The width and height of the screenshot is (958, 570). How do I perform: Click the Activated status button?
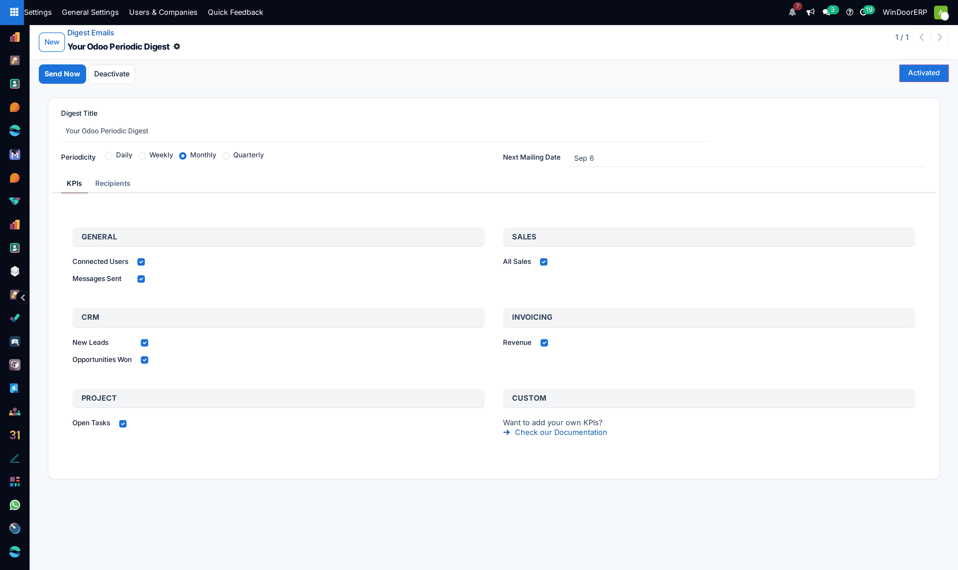coord(924,73)
